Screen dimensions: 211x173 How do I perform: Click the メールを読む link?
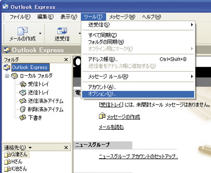[111, 127]
